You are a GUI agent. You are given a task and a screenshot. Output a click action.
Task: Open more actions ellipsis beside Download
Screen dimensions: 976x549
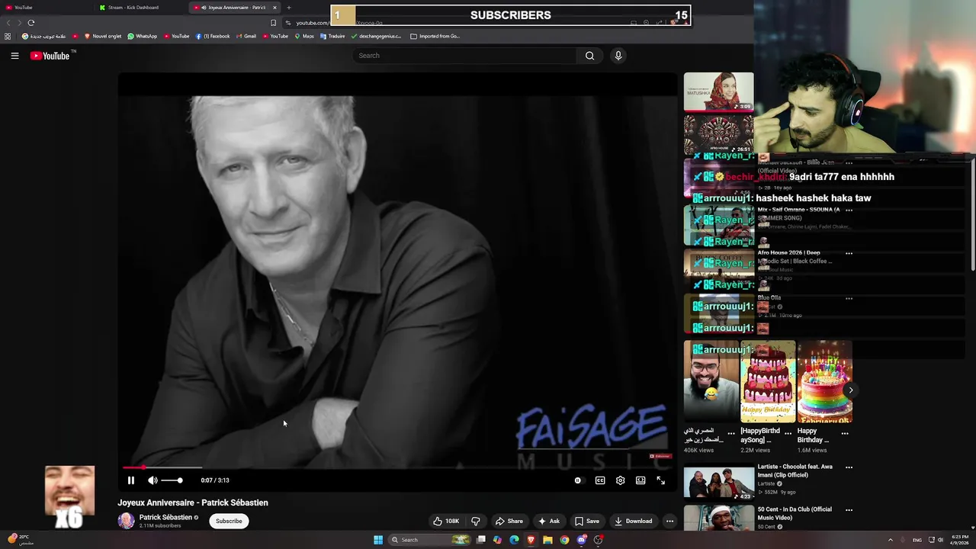click(x=669, y=521)
